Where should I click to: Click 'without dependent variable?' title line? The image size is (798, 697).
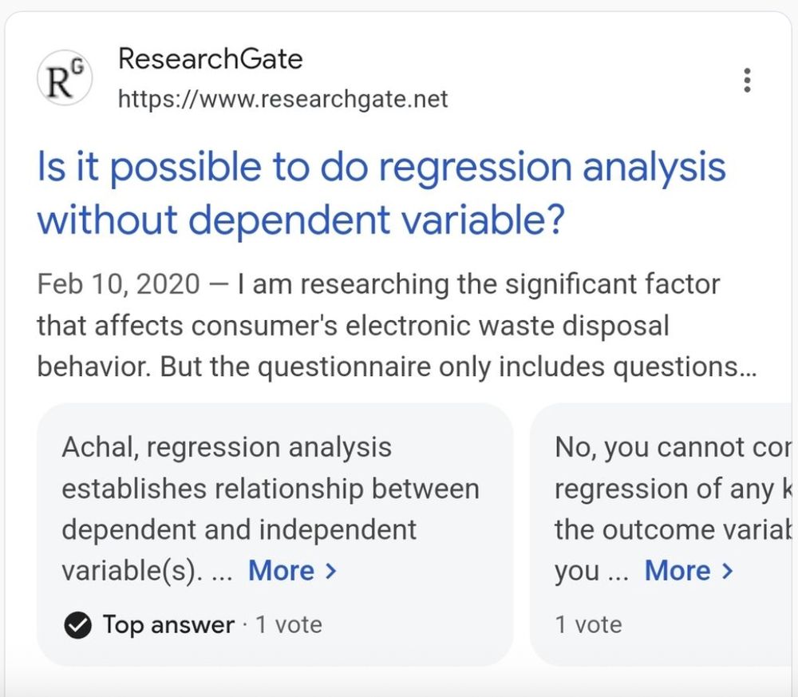point(301,220)
